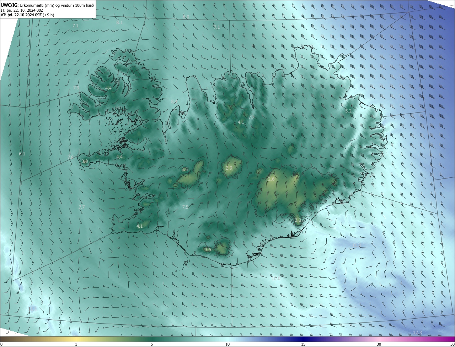Screen dimensions: 455x347
Task: Click the 8.1 value label
Action: pos(119,23)
